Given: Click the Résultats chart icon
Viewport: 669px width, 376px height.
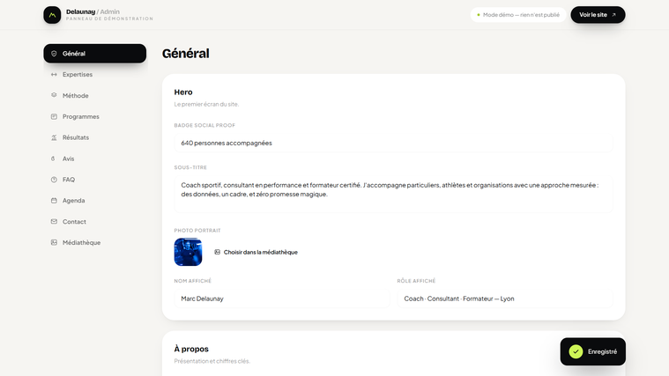Looking at the screenshot, I should (54, 137).
